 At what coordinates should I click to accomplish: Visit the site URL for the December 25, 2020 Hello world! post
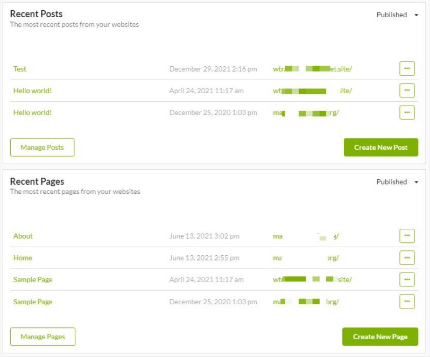coord(306,113)
